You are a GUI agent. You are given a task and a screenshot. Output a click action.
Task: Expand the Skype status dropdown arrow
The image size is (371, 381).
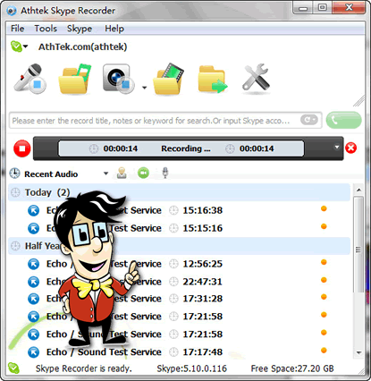[x=26, y=47]
